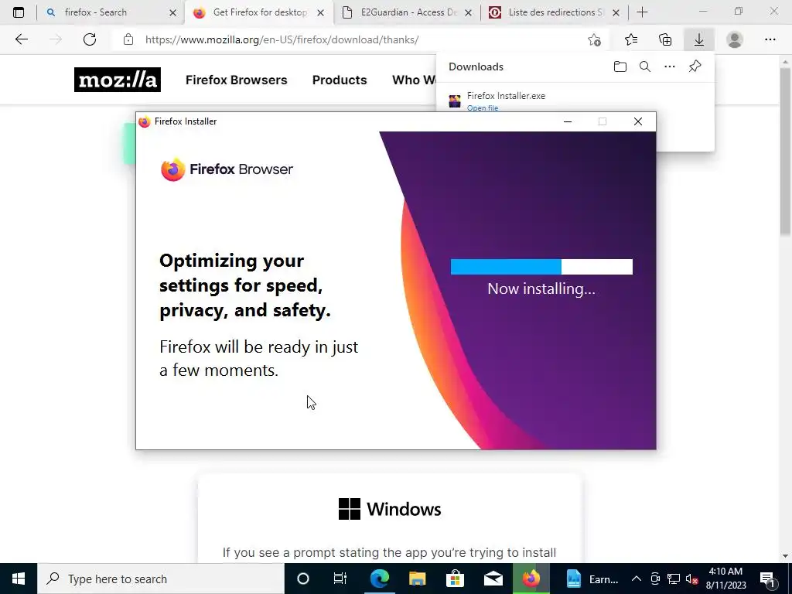Click Firefox Installer.exe download name
The height and width of the screenshot is (594, 792).
point(506,95)
